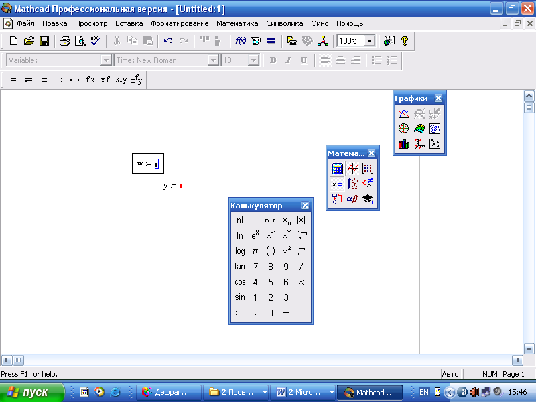Expand the Variables style dropdown

tap(106, 60)
